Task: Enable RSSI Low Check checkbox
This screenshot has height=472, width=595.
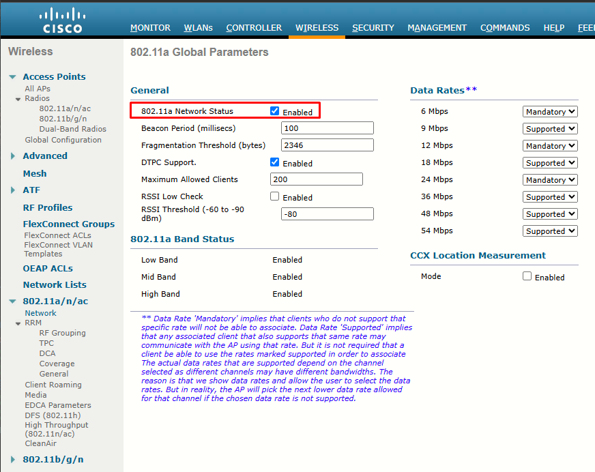Action: click(x=274, y=196)
